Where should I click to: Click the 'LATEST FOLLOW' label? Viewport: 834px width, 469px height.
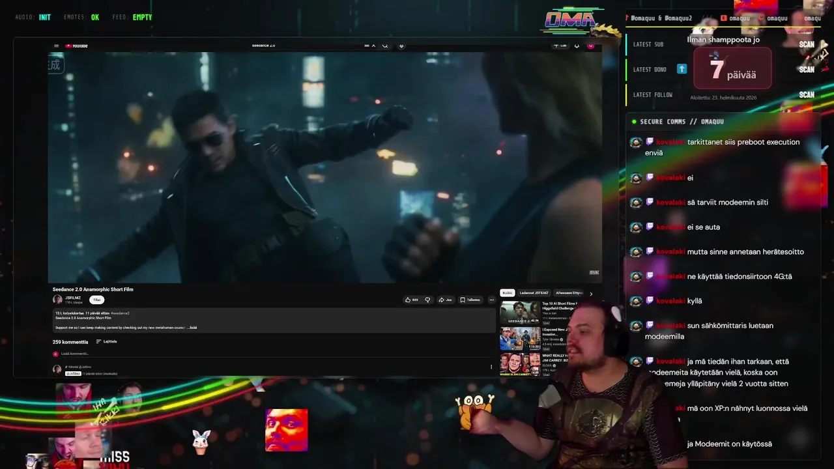(653, 95)
